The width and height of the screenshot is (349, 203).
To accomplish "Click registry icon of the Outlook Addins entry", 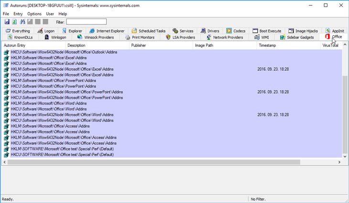I will click(6, 52).
